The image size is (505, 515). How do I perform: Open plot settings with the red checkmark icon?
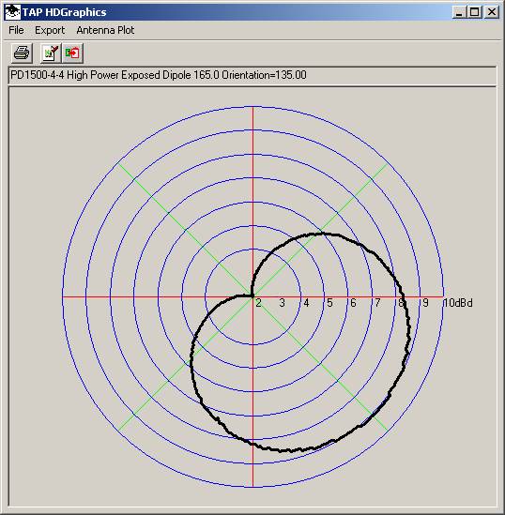[x=50, y=53]
